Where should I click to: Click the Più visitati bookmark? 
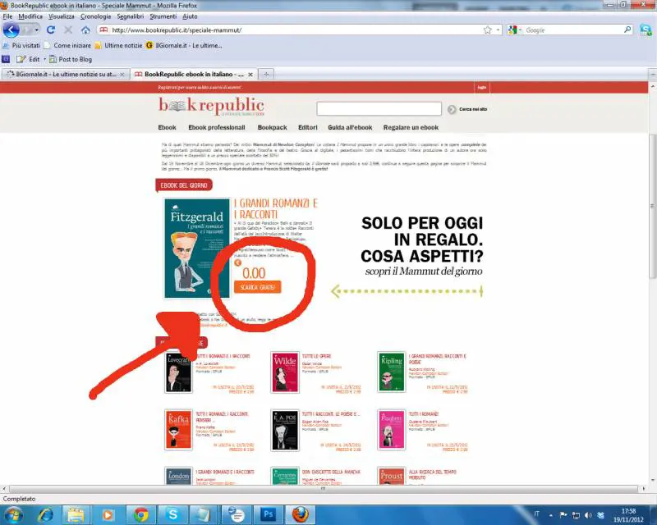point(21,45)
